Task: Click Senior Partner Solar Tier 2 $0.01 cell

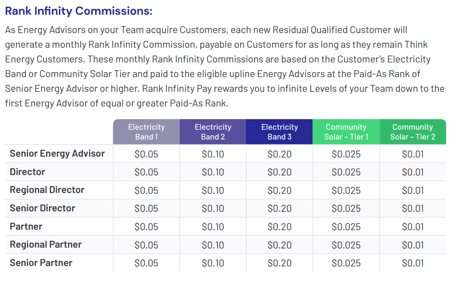Action: [x=413, y=263]
